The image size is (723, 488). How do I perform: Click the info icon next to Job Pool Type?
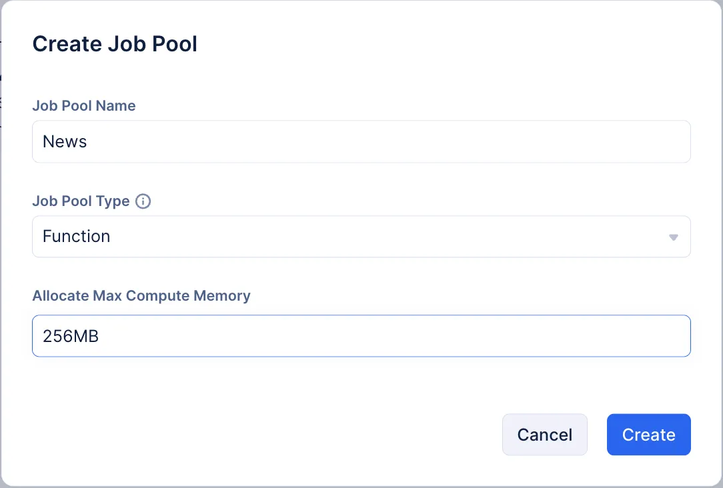[x=143, y=201]
